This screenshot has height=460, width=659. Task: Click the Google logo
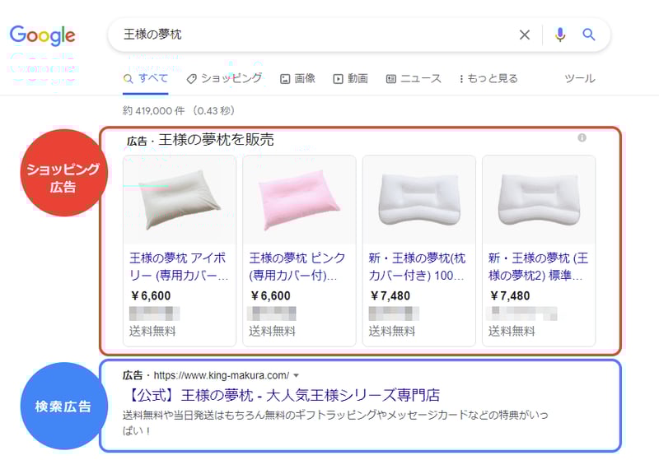coord(43,35)
